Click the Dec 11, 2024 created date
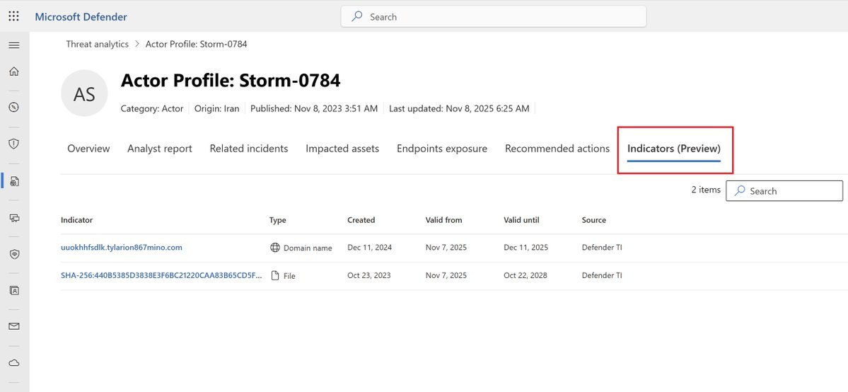Image resolution: width=848 pixels, height=392 pixels. pos(370,248)
